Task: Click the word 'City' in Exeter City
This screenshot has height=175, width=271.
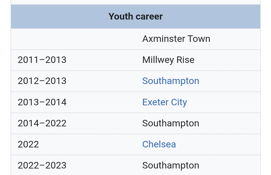Action: (179, 102)
